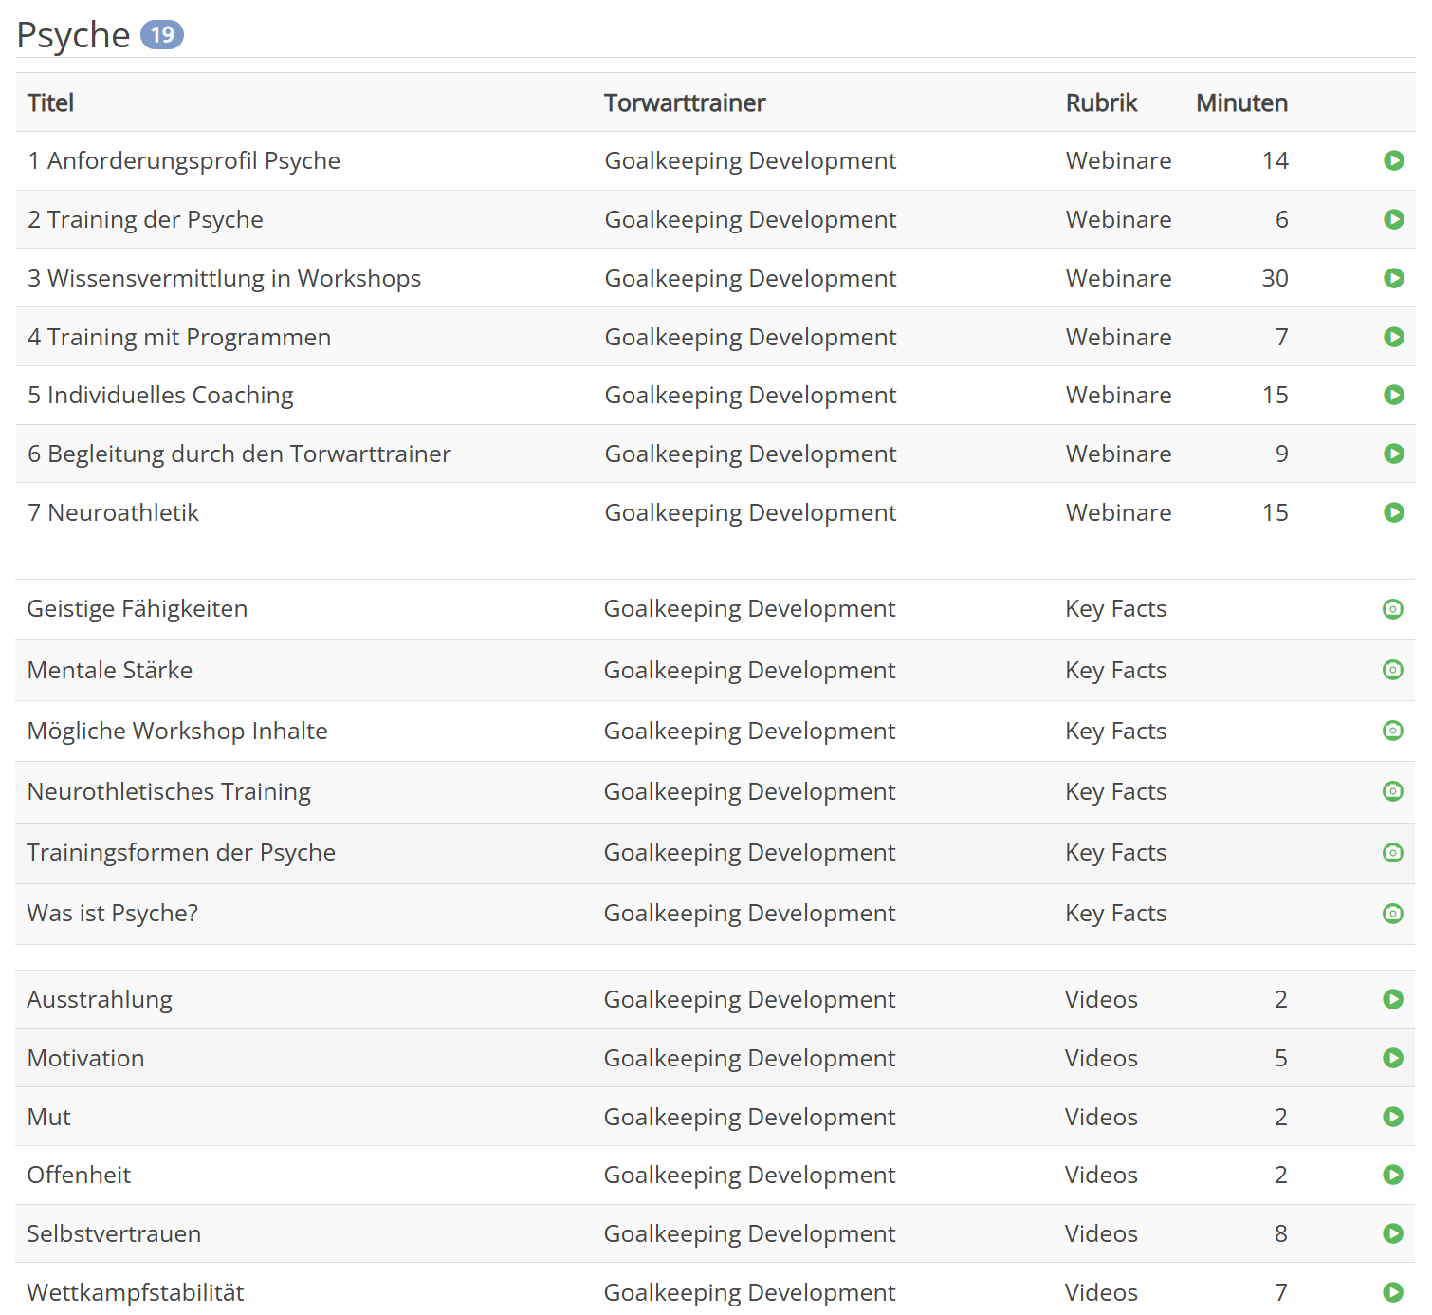
Task: Play the Ausstrahlung video icon
Action: (1392, 999)
